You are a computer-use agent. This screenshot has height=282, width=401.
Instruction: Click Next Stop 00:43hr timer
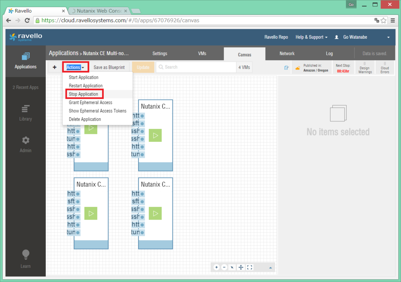point(343,68)
